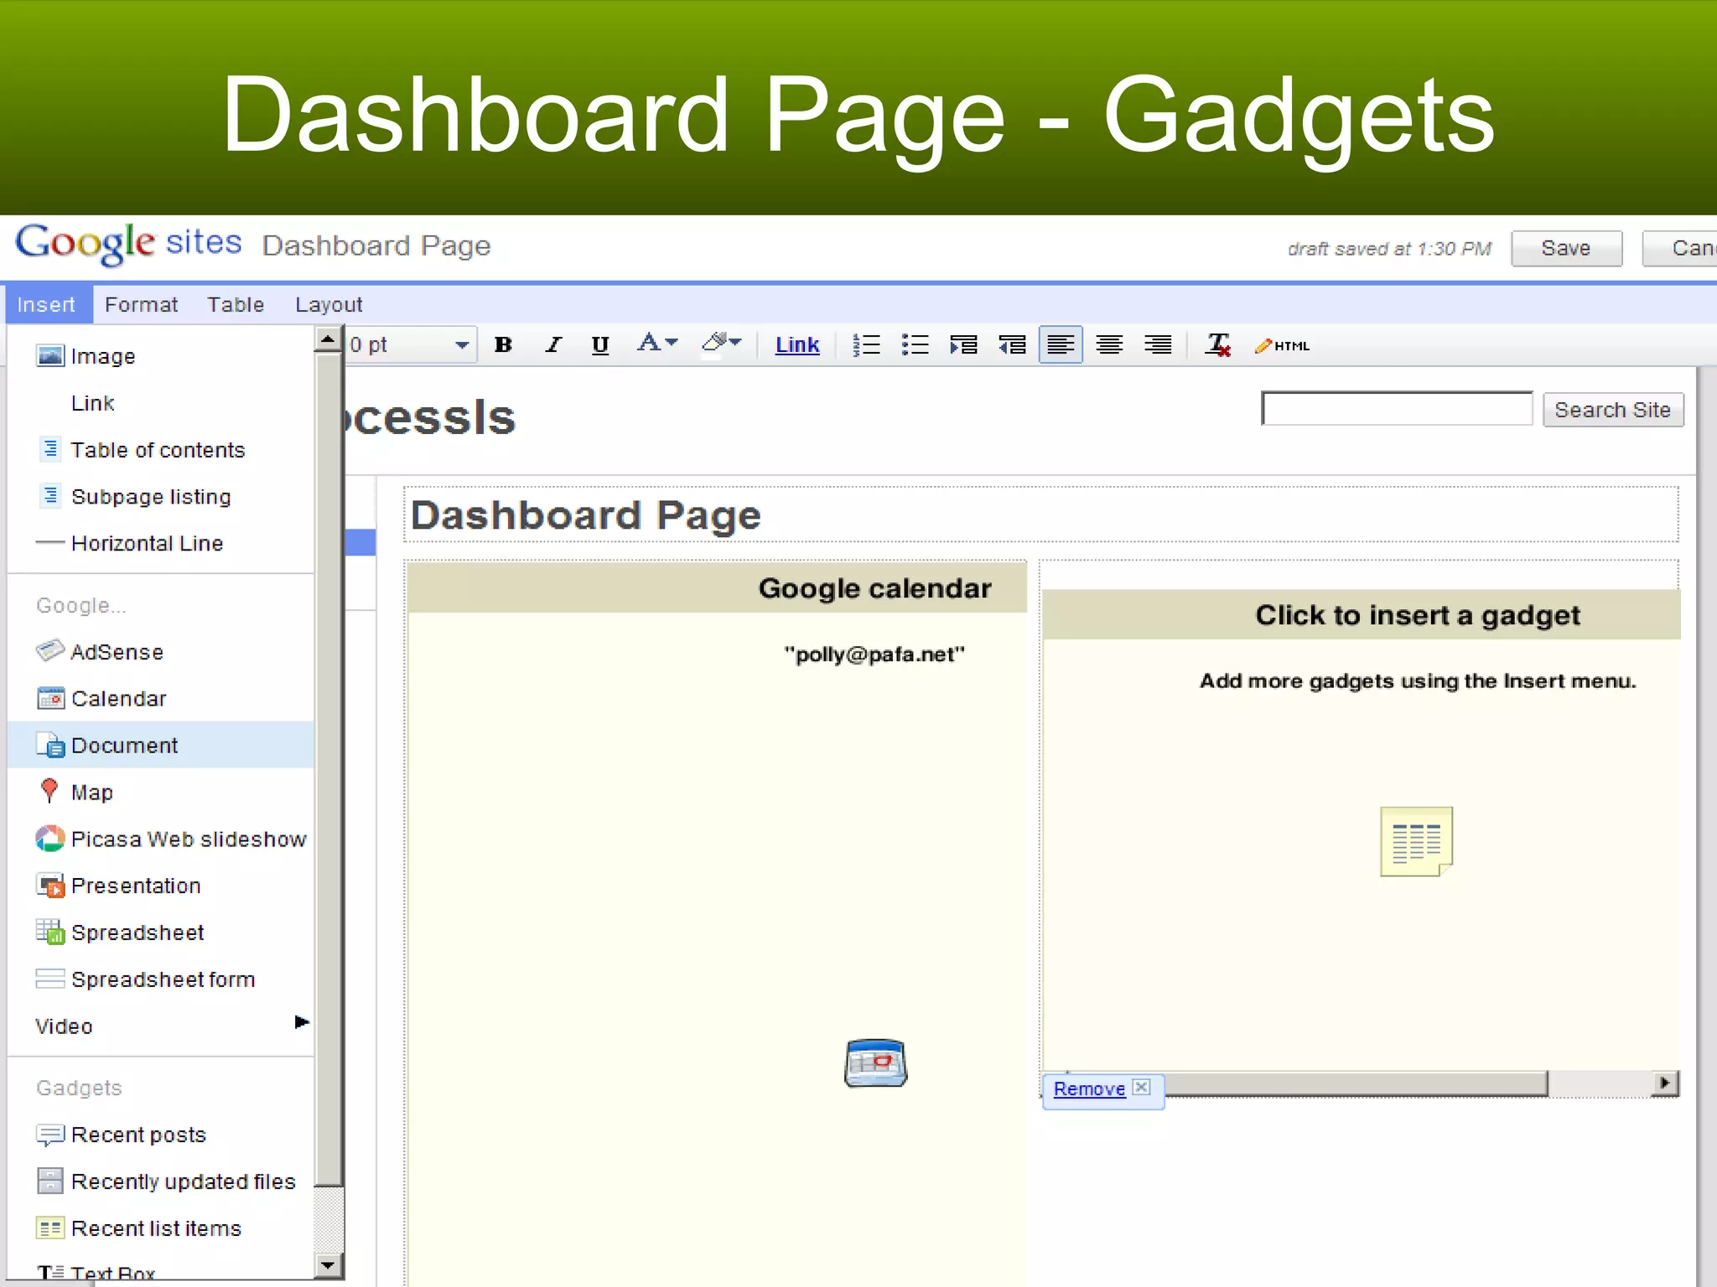Viewport: 1717px width, 1287px height.
Task: Insert a numbered list
Action: (x=866, y=344)
